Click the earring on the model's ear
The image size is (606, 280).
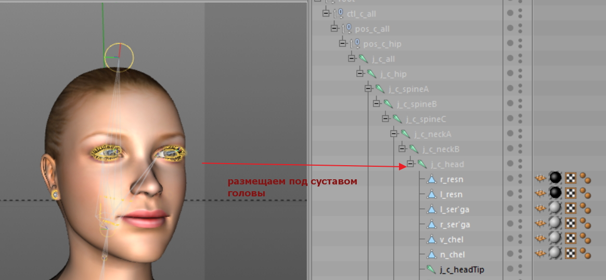(54, 195)
